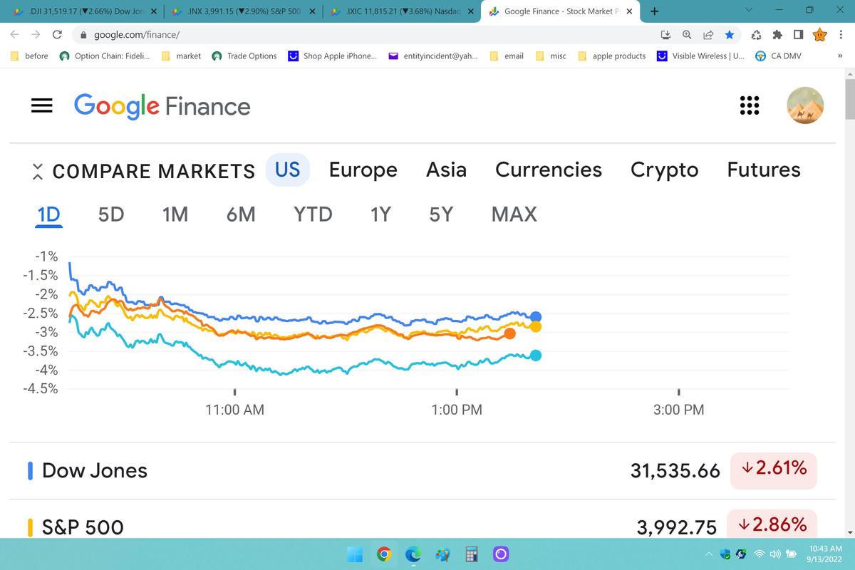855x570 pixels.
Task: Toggle the browser side panel
Action: tap(798, 34)
